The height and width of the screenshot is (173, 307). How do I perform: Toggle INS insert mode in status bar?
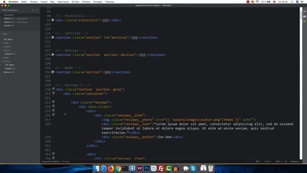pos(258,161)
